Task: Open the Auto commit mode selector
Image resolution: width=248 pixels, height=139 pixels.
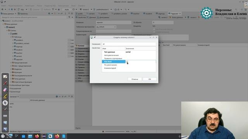Action: [x=67, y=9]
